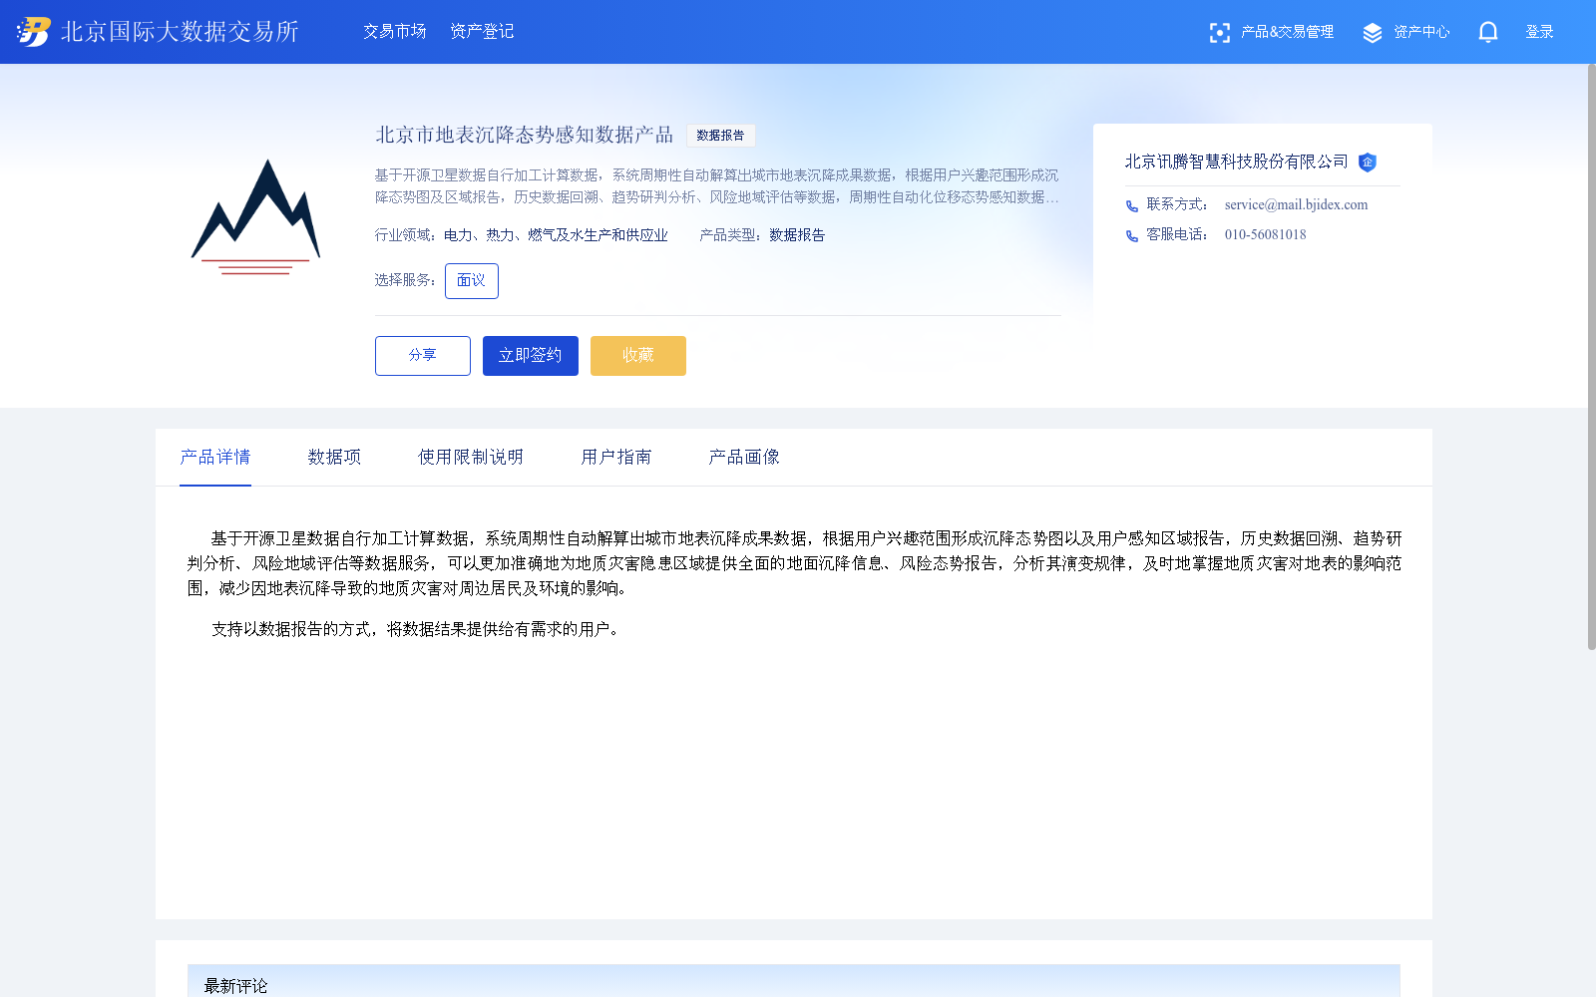Click the 立即签约 button

(531, 356)
